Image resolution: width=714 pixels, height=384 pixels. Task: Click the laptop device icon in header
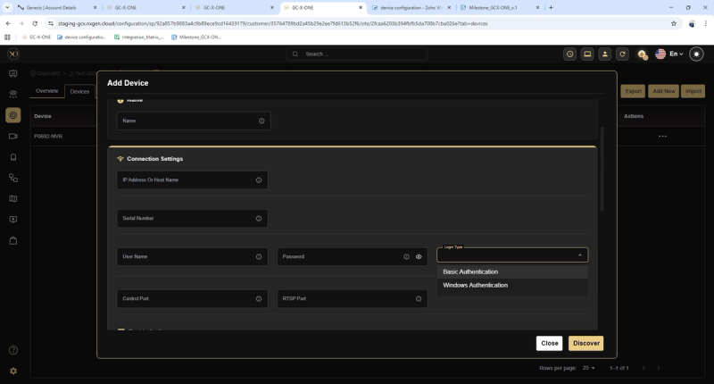[587, 54]
